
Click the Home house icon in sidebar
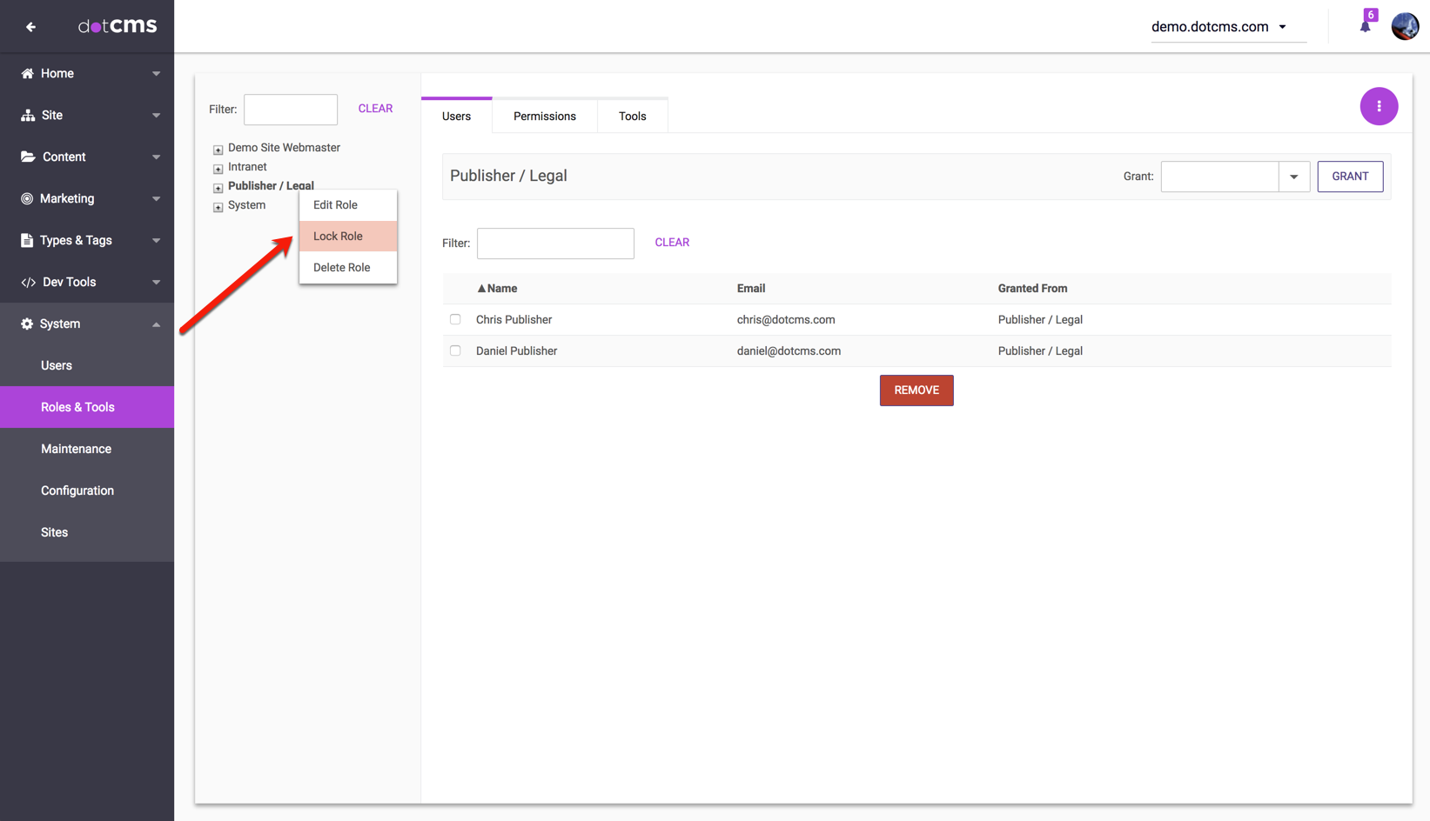tap(27, 74)
